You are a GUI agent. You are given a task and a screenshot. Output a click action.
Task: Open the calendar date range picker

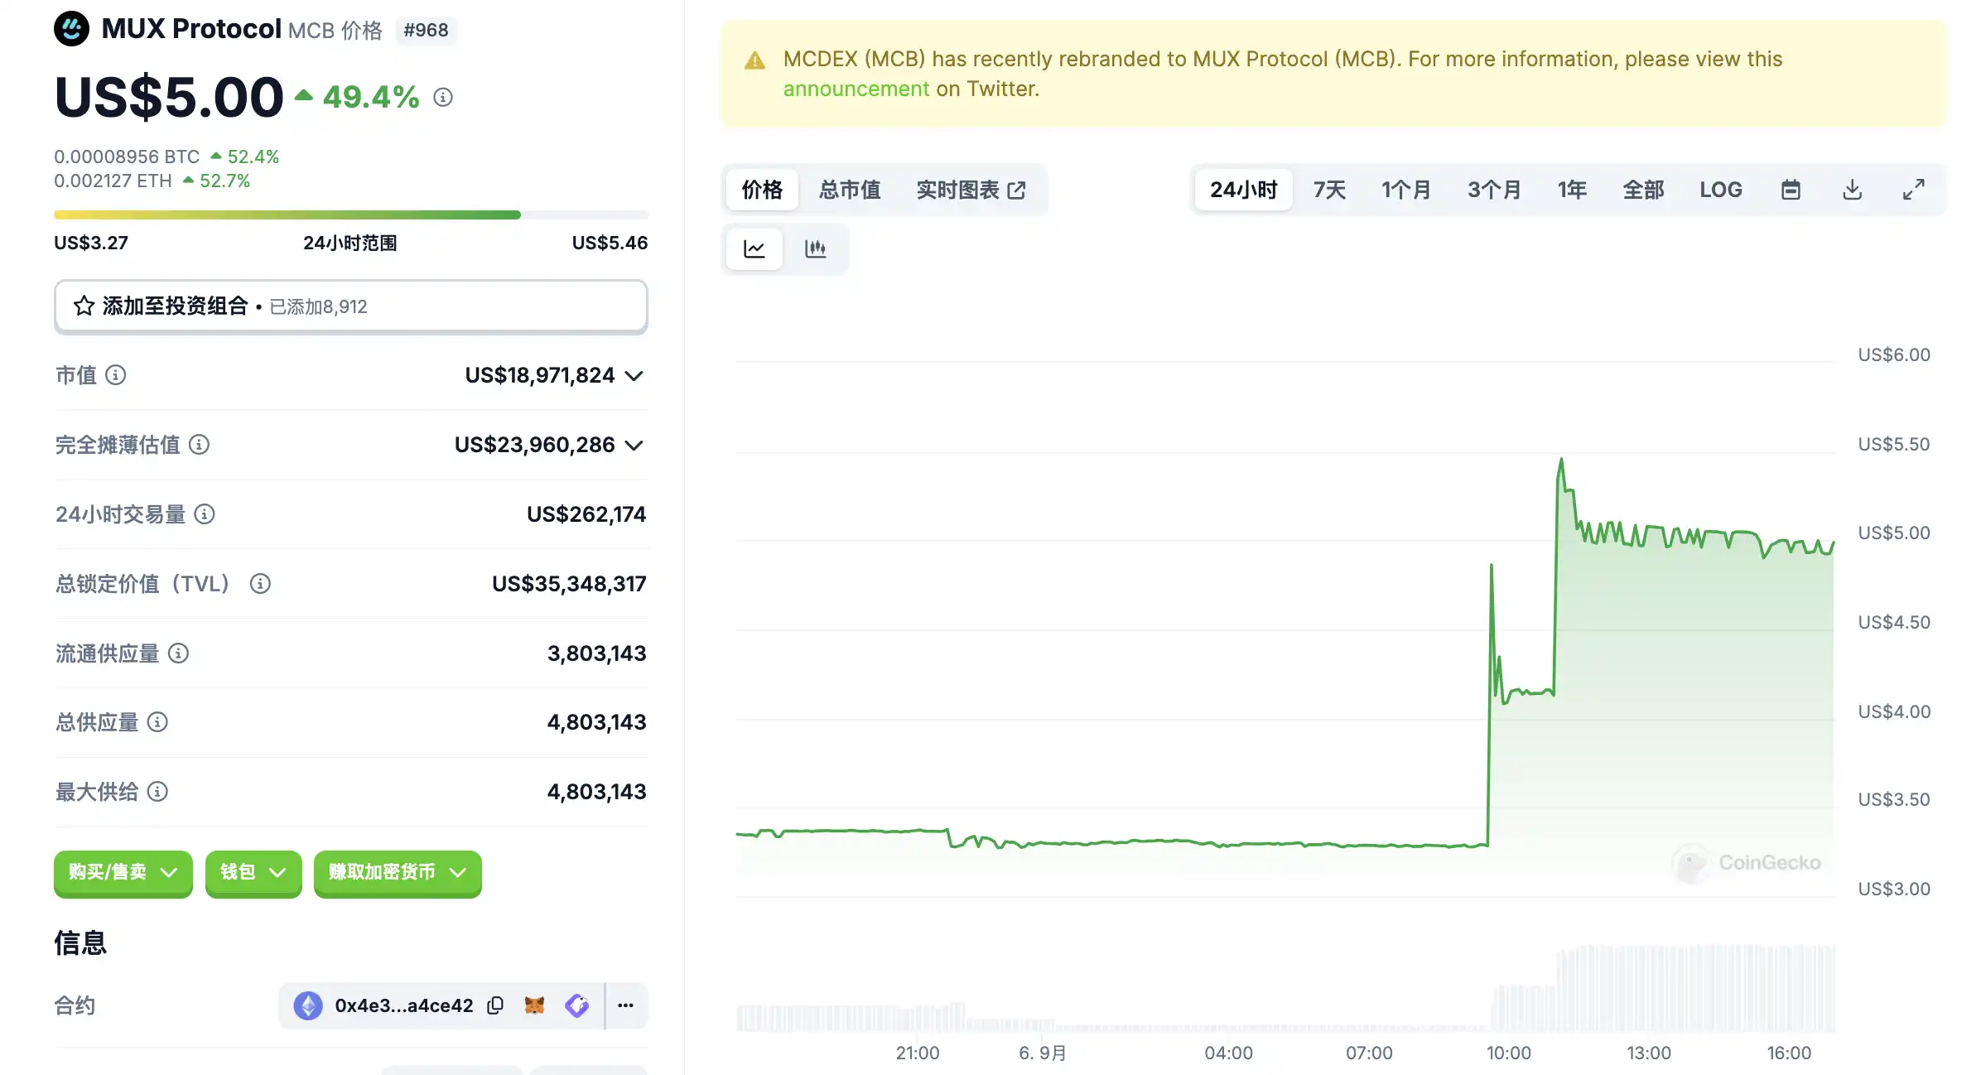tap(1791, 190)
